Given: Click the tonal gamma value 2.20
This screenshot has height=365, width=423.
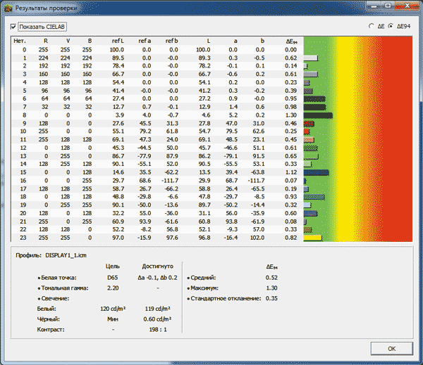Looking at the screenshot, I should coord(113,288).
